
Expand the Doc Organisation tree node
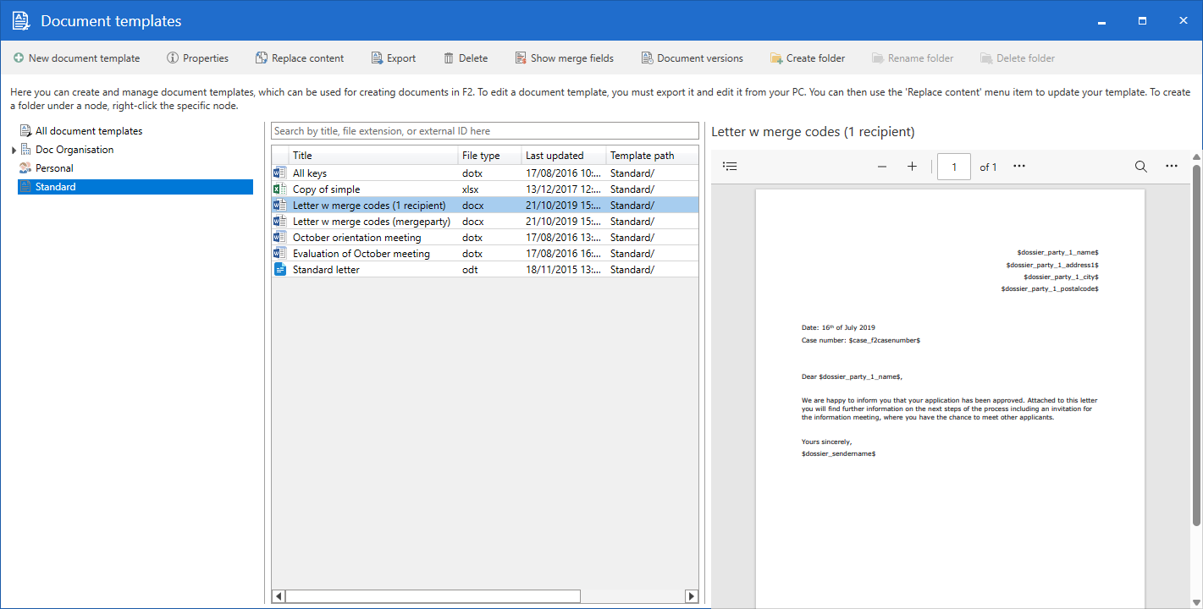pyautogui.click(x=14, y=151)
